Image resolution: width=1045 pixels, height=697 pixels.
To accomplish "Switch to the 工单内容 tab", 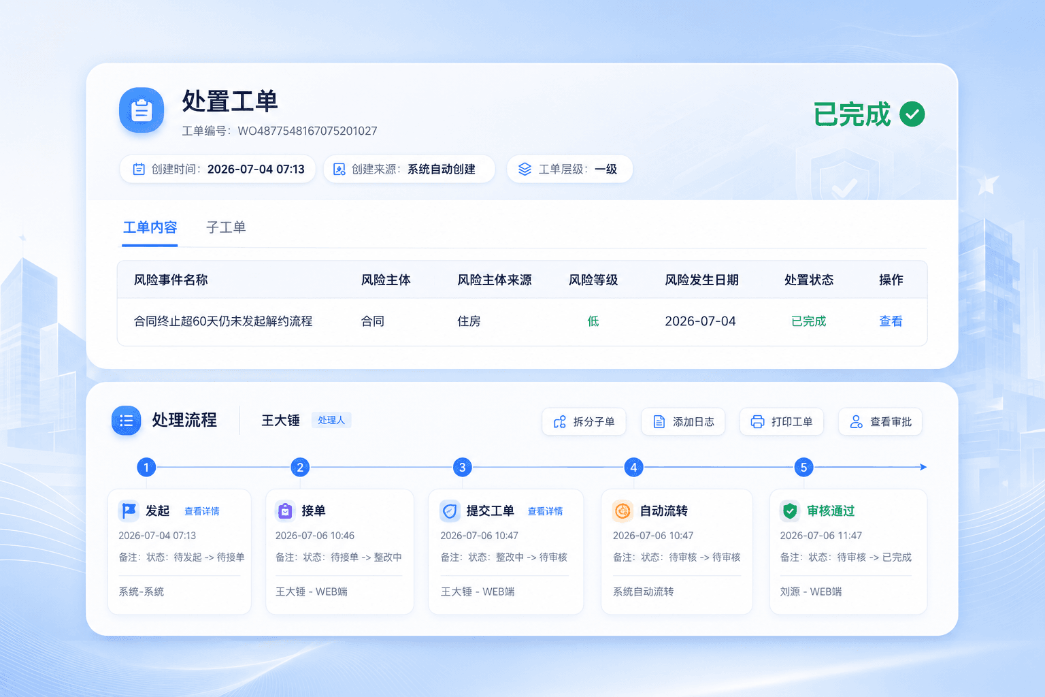I will [150, 227].
